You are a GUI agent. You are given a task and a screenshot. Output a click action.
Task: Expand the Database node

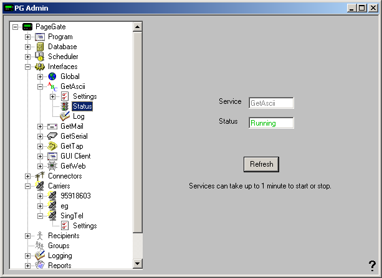point(28,47)
